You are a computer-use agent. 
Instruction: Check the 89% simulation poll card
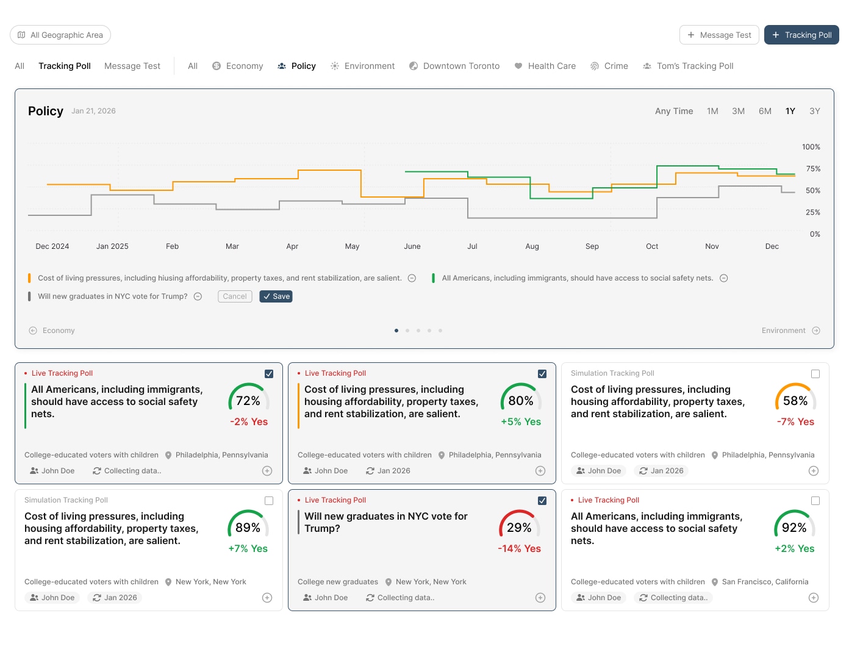(269, 501)
